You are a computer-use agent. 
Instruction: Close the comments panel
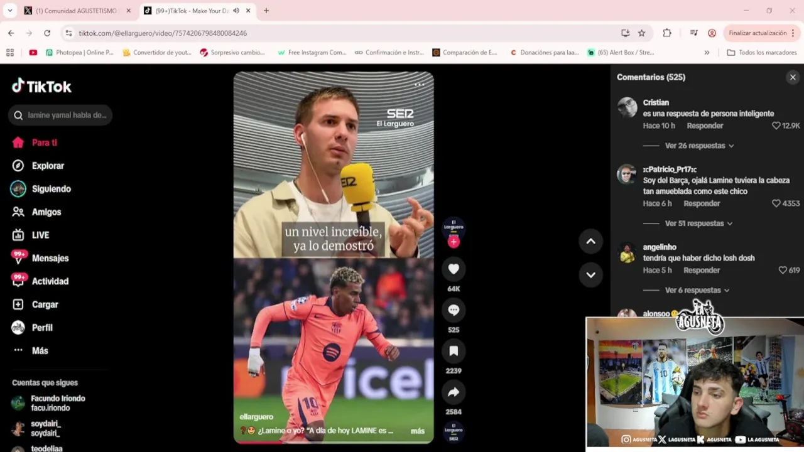coord(793,77)
